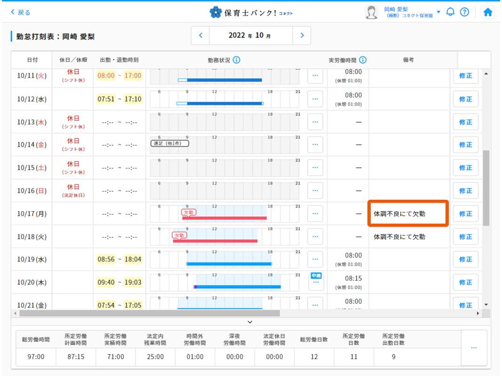
Task: Go to previous month arrow
Action: pos(200,35)
